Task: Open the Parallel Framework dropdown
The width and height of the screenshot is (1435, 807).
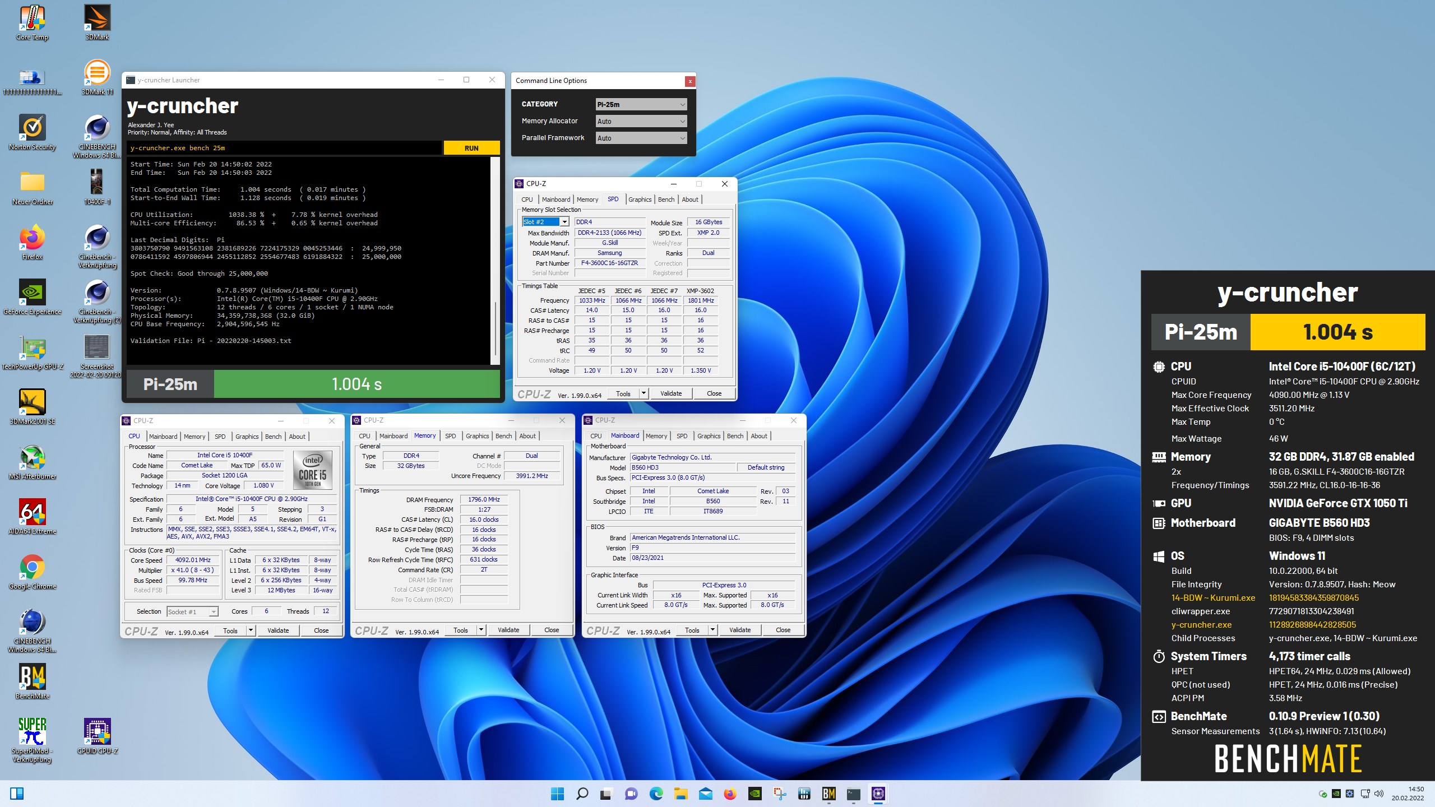Action: click(x=641, y=138)
